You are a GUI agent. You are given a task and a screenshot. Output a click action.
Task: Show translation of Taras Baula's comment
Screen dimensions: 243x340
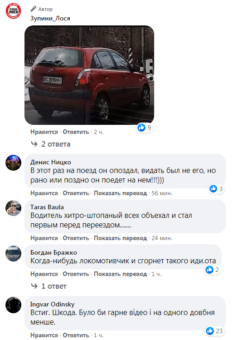pyautogui.click(x=121, y=238)
